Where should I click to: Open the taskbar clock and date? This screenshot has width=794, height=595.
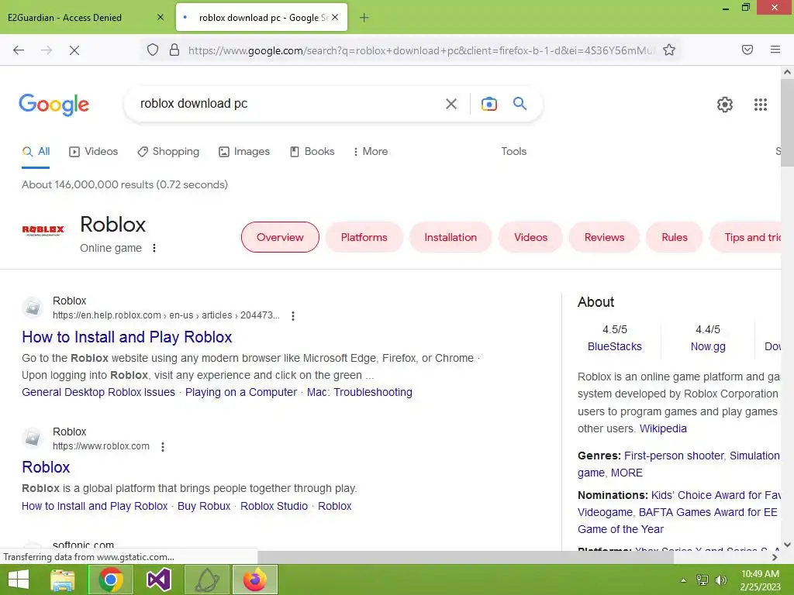click(760, 580)
